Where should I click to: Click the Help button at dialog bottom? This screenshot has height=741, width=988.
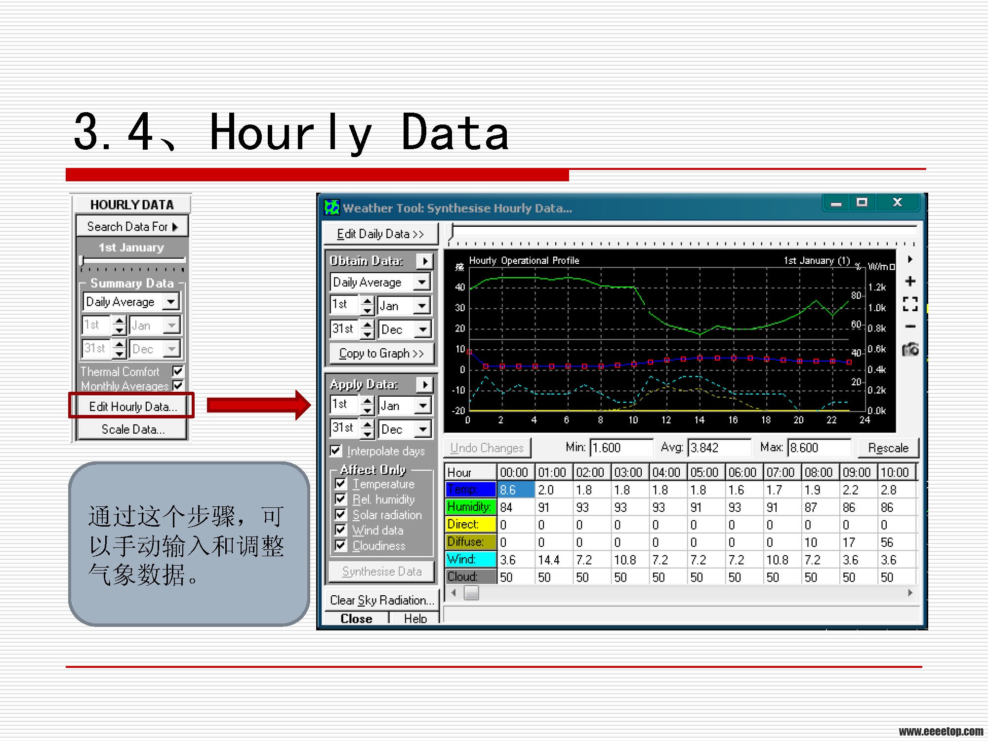pos(415,618)
